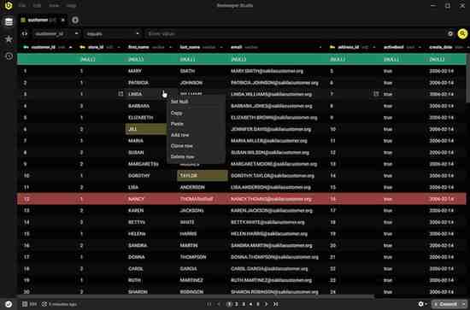Click the yellow search filter button
Viewport: 470px width, 310px height.
click(x=462, y=34)
